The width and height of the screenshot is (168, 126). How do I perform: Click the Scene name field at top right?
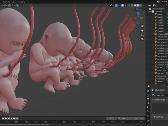point(164,1)
